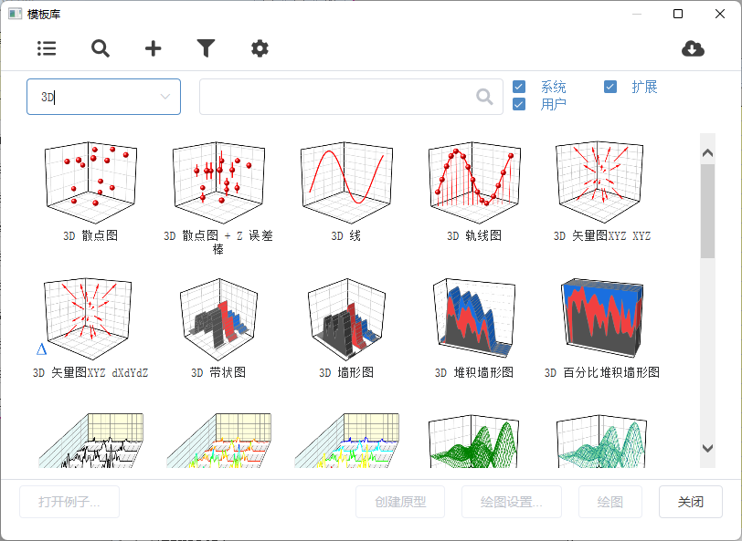The height and width of the screenshot is (541, 742).
Task: Open the filter funnel icon
Action: (207, 49)
